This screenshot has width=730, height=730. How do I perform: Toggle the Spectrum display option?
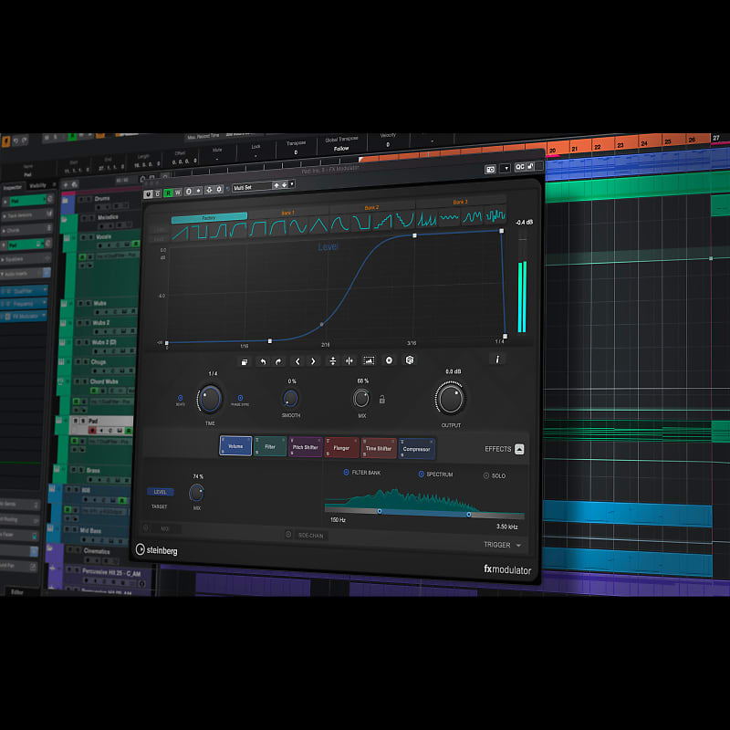pos(421,474)
